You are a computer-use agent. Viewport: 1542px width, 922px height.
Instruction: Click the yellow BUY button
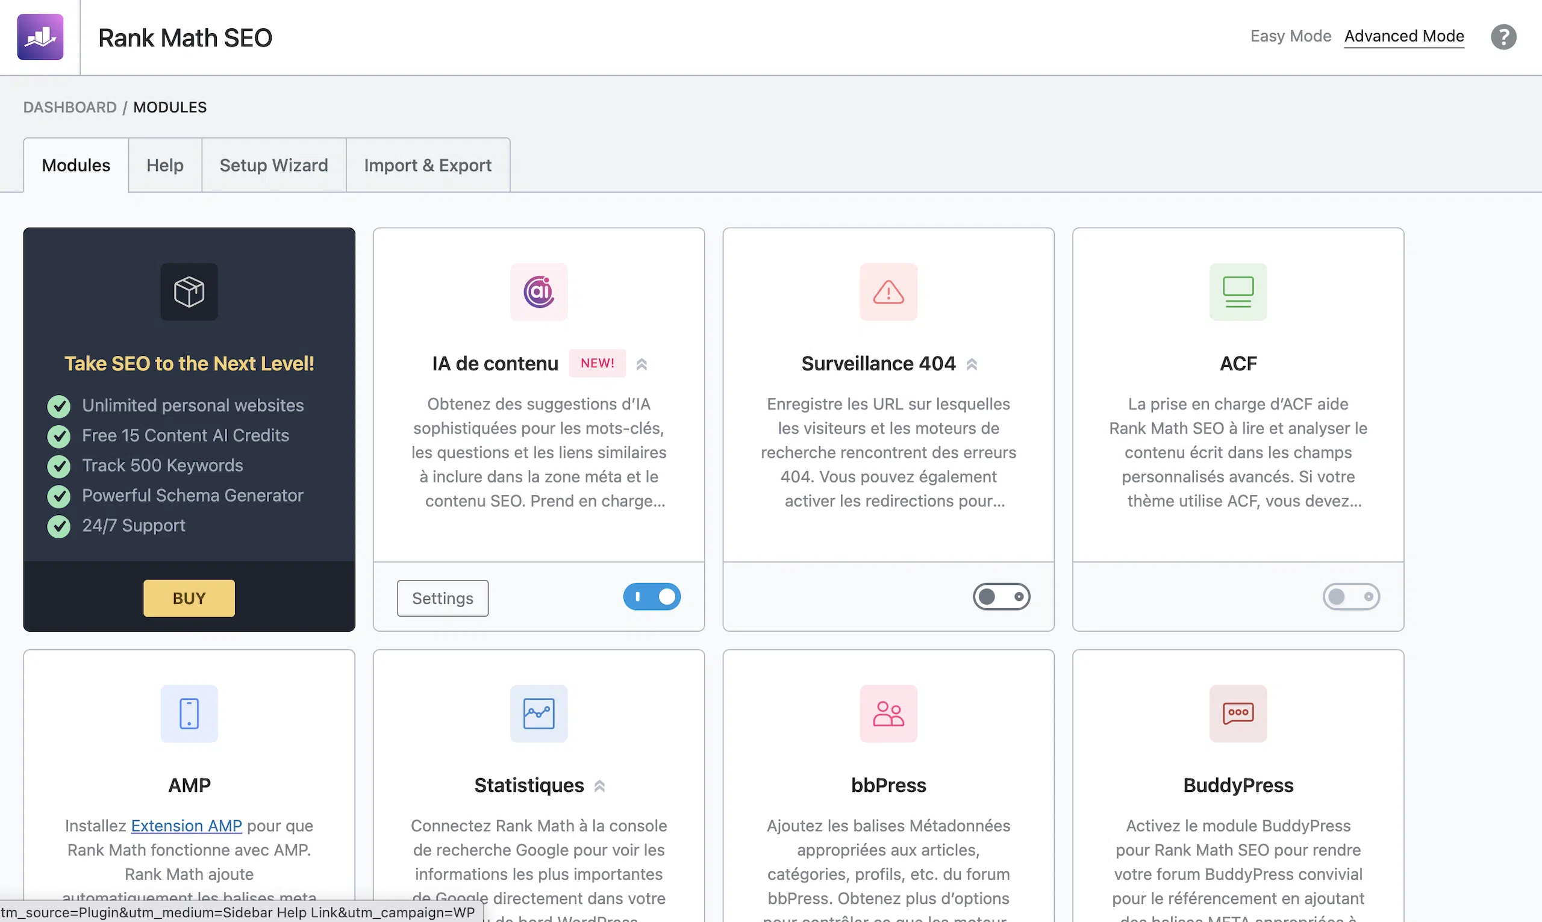[x=189, y=597]
